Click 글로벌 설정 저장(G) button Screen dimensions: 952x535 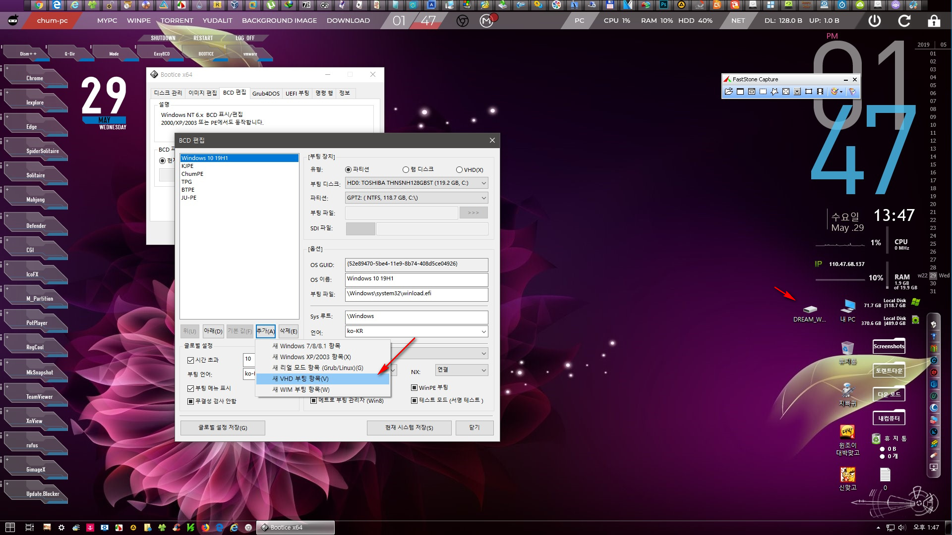pyautogui.click(x=223, y=428)
